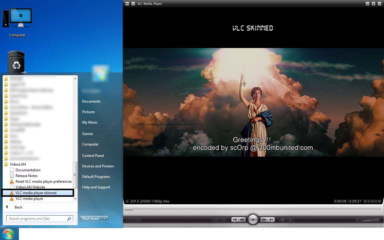Click the eject/open media icon
The height and width of the screenshot is (240, 384).
click(290, 220)
